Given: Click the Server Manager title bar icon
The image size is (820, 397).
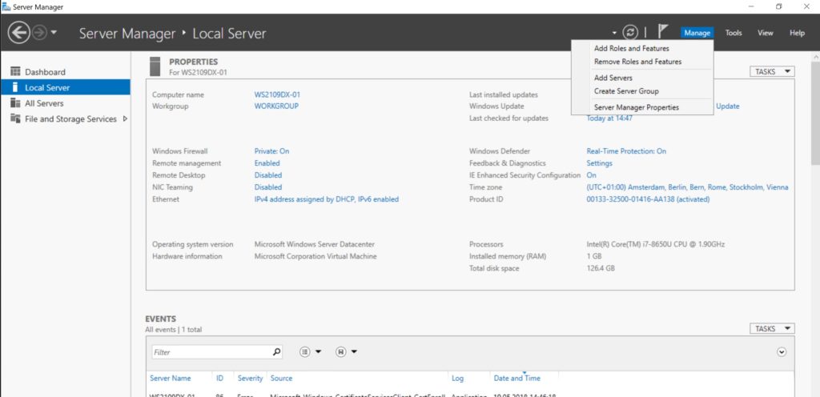Looking at the screenshot, I should pyautogui.click(x=6, y=6).
